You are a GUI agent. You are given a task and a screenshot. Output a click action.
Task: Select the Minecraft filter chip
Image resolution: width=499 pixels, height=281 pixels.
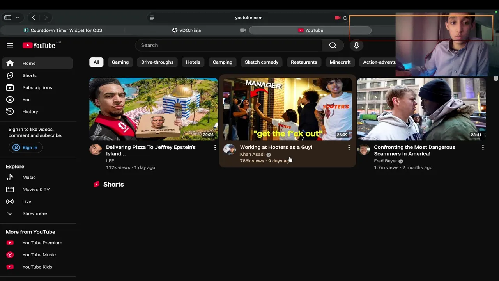tap(340, 62)
